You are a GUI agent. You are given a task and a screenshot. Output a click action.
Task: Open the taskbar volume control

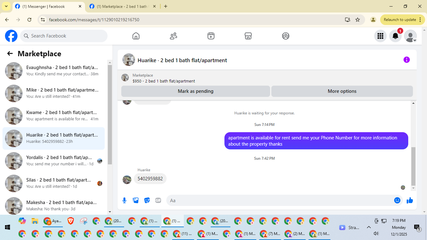click(376, 233)
